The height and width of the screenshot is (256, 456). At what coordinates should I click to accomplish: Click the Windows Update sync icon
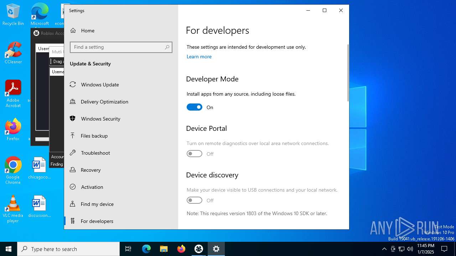pyautogui.click(x=73, y=84)
